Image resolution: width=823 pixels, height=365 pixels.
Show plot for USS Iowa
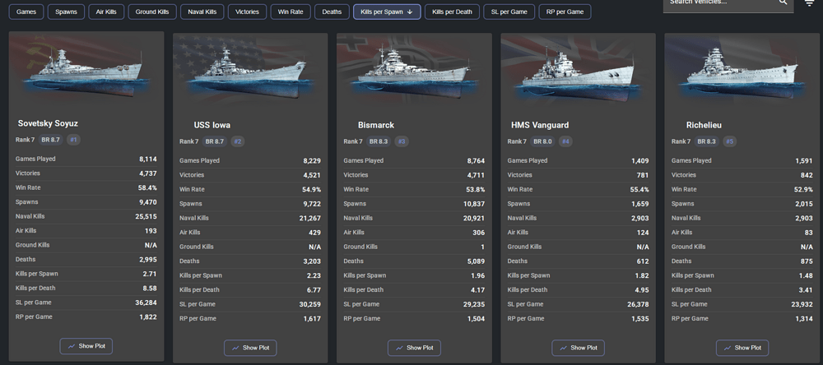tap(250, 348)
